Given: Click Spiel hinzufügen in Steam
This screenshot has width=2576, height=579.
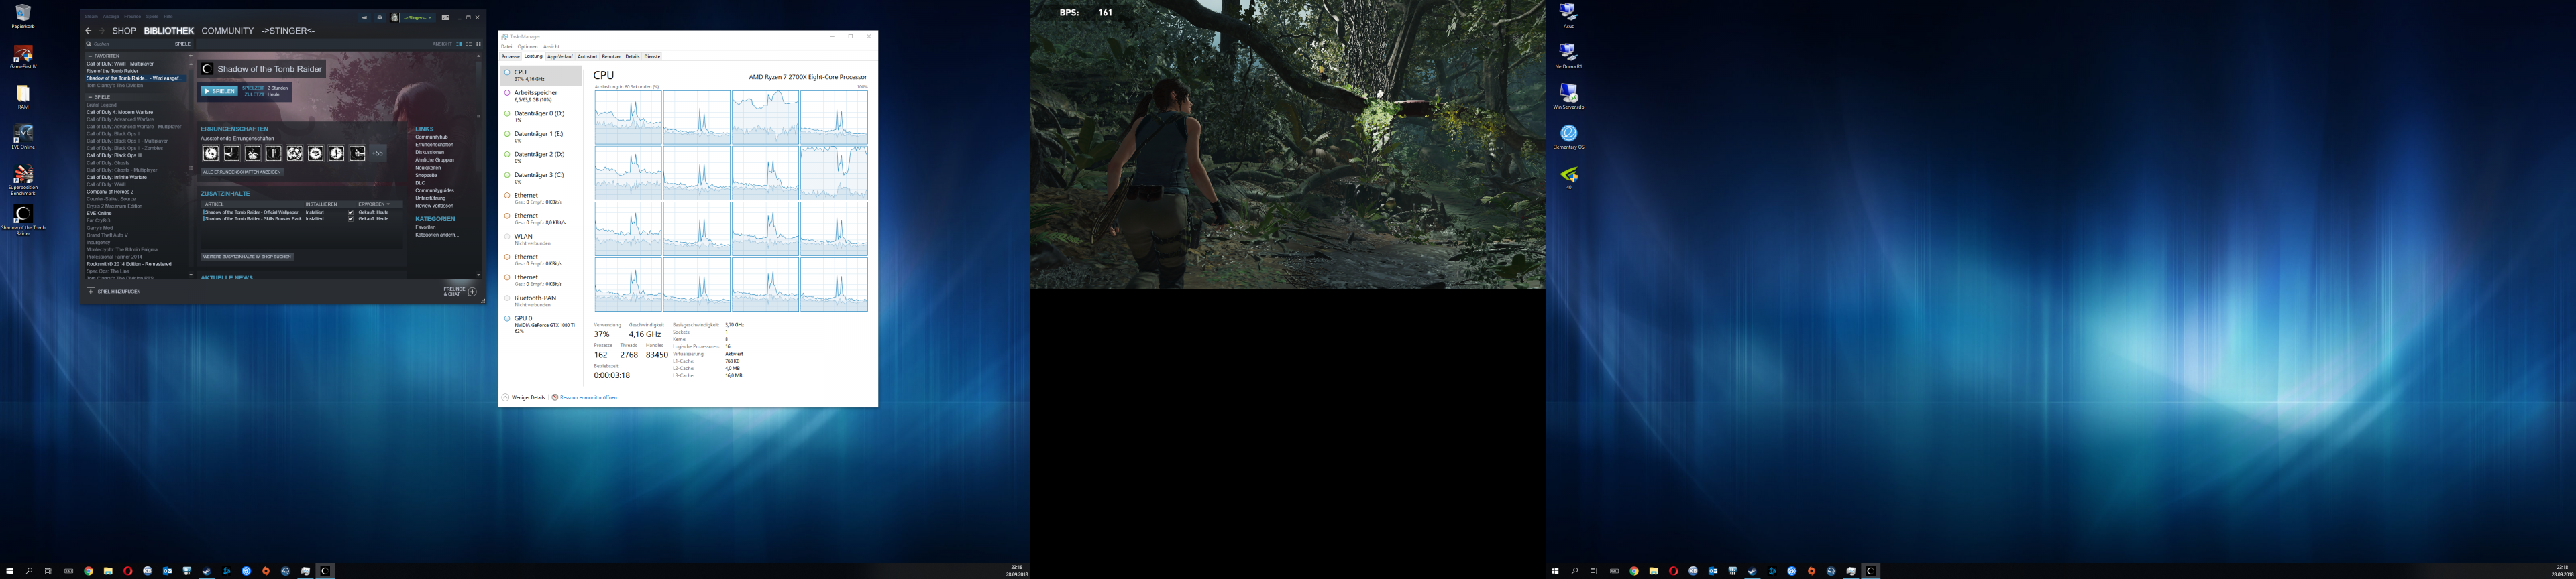Looking at the screenshot, I should (x=114, y=292).
